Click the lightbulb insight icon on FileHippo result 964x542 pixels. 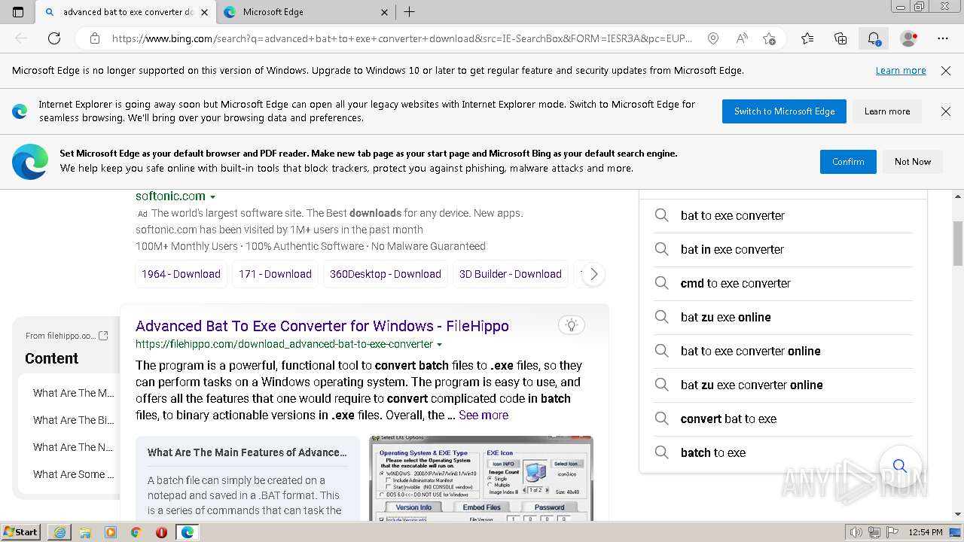point(572,325)
